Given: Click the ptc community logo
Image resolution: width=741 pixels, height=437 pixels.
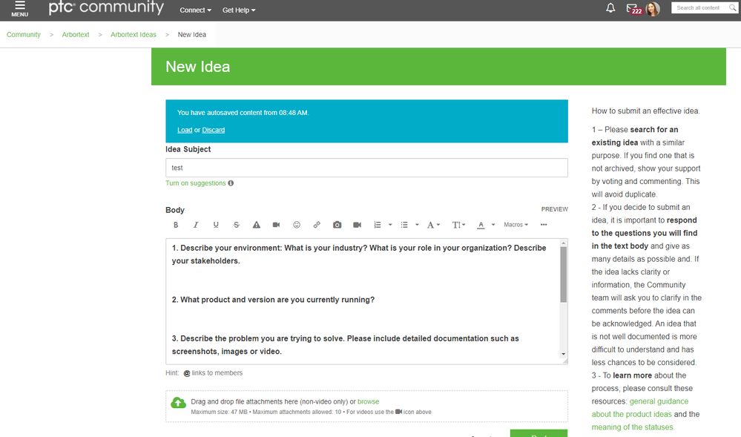Looking at the screenshot, I should click(106, 7).
